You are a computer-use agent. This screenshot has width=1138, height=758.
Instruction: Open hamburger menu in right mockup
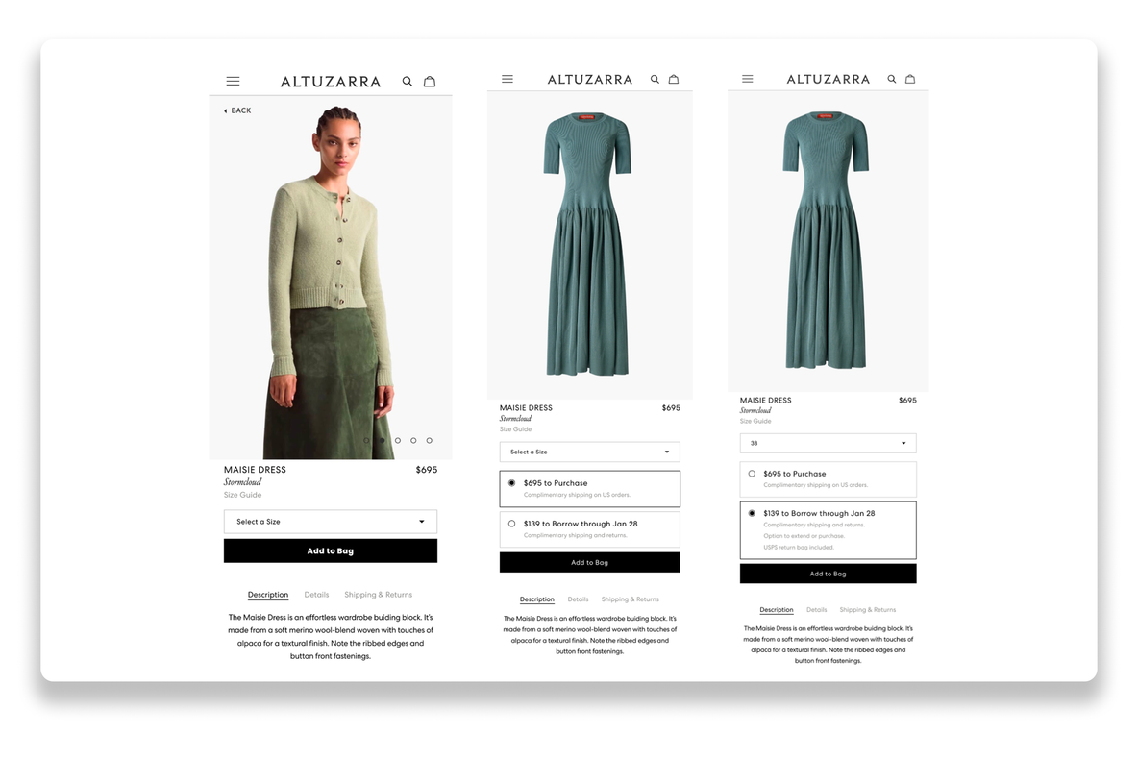tap(748, 79)
